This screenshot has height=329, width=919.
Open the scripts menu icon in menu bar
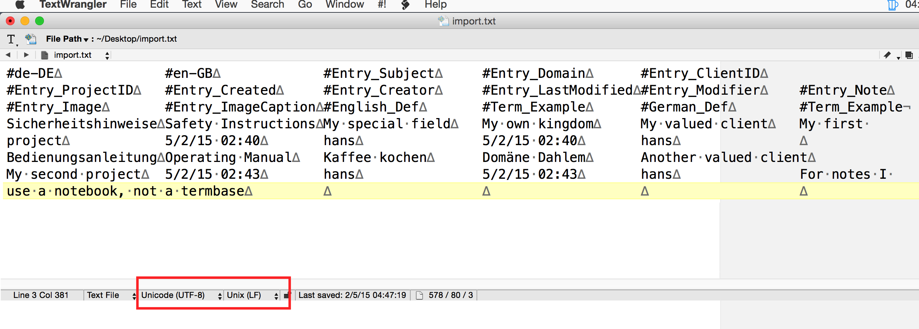click(405, 5)
